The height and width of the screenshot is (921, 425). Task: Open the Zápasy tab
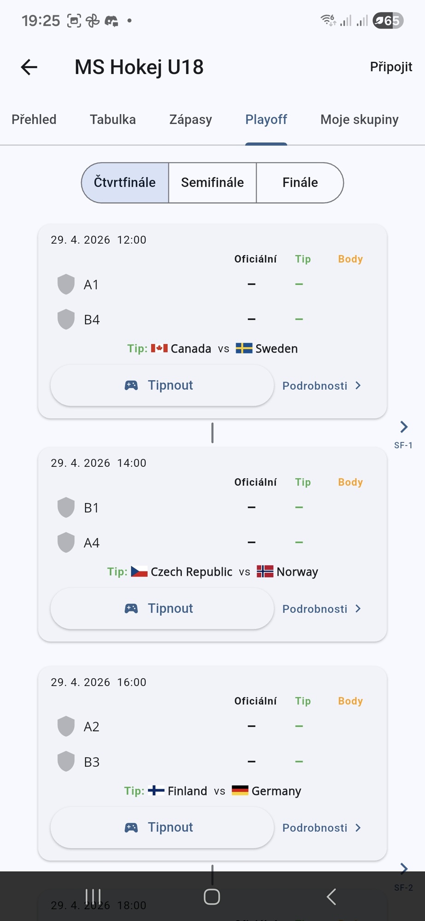pyautogui.click(x=190, y=120)
